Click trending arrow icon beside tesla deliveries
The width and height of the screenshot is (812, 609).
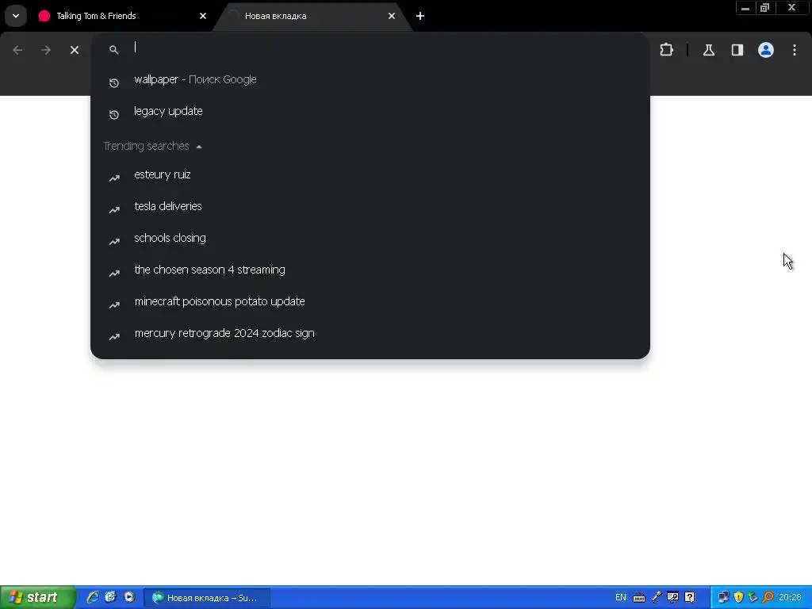point(114,209)
